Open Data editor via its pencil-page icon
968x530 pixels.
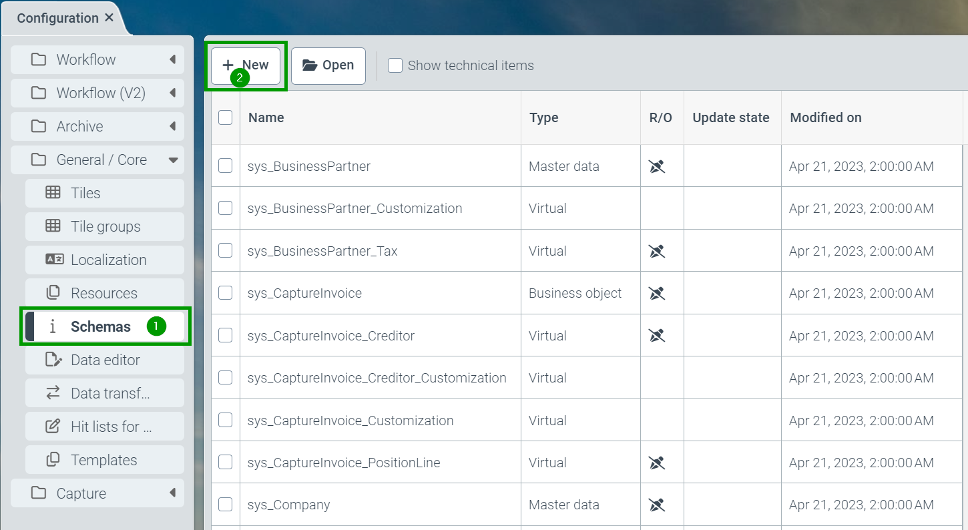(53, 360)
